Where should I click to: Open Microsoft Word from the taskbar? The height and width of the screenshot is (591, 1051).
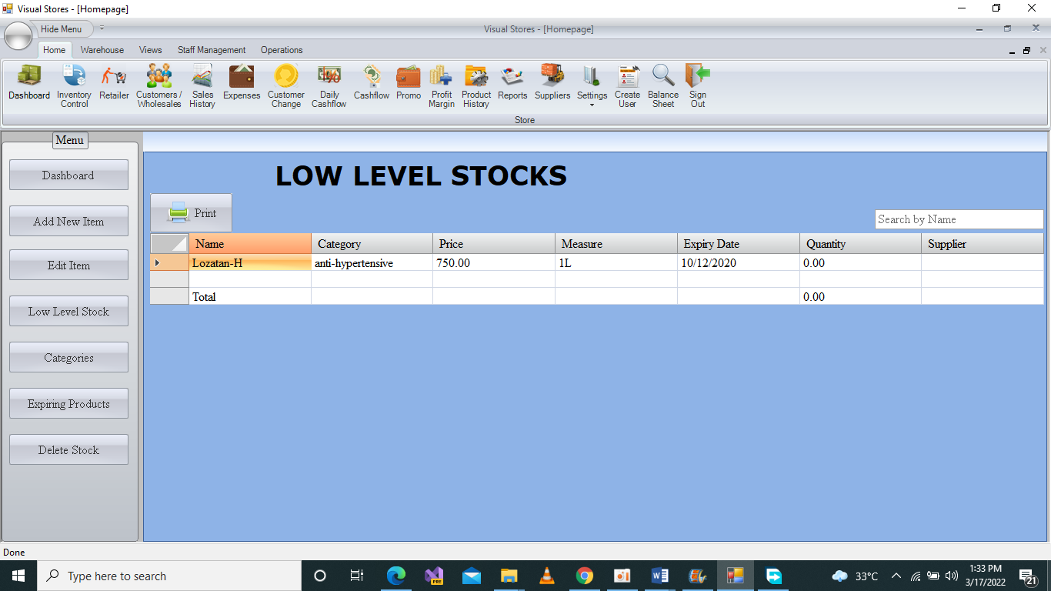click(x=660, y=576)
